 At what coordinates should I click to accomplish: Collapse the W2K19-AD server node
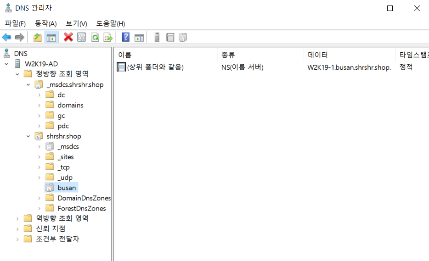coord(6,64)
